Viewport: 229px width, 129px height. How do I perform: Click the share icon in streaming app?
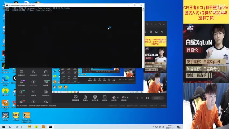coord(162,32)
